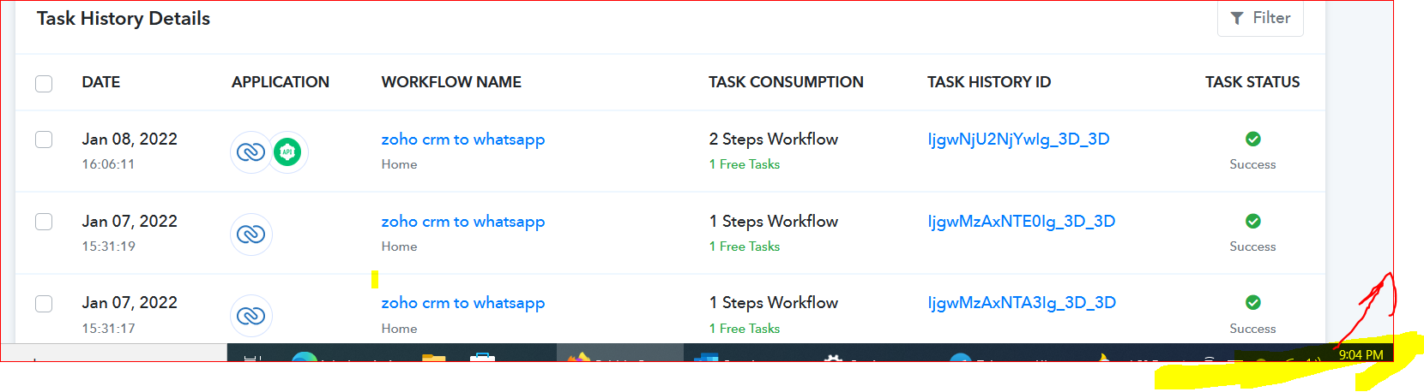Click the Success checkmark in the 15:31:19 row
This screenshot has width=1424, height=392.
[1252, 221]
